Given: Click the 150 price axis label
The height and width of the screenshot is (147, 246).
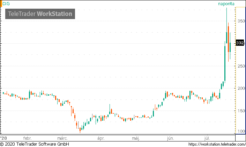Looking at the screenshot, I should [241, 111].
